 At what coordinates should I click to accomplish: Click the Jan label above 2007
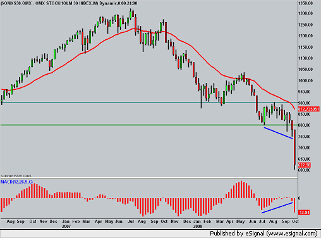coord(66,222)
